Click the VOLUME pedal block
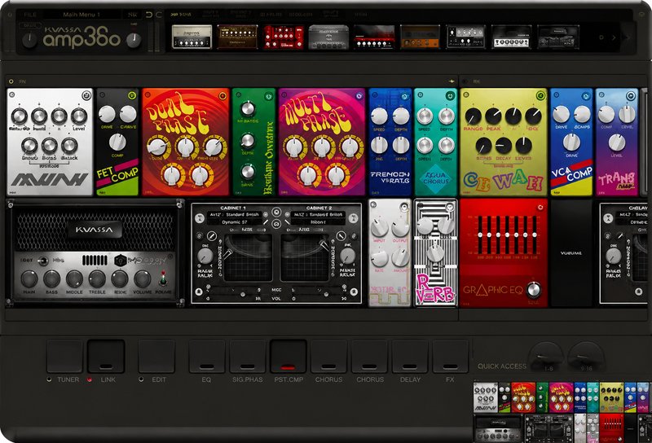Screen dimensions: 652x443 pos(571,252)
